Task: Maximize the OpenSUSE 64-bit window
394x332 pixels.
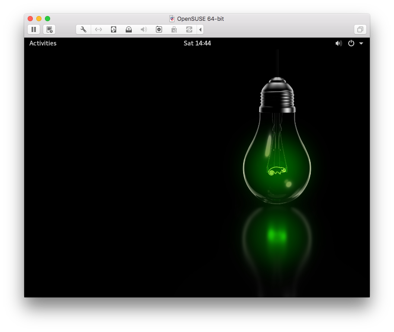Action: pos(48,19)
